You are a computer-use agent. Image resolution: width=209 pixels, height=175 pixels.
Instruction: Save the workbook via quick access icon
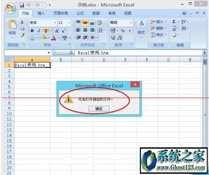[22, 5]
